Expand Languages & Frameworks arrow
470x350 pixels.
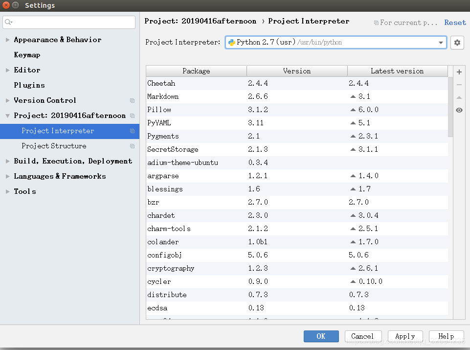point(8,176)
